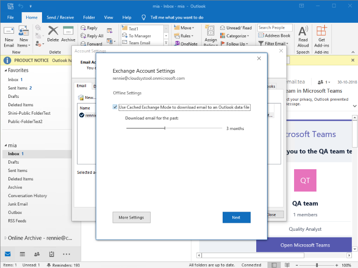Click the More Settings button
The height and width of the screenshot is (268, 358).
tap(131, 217)
